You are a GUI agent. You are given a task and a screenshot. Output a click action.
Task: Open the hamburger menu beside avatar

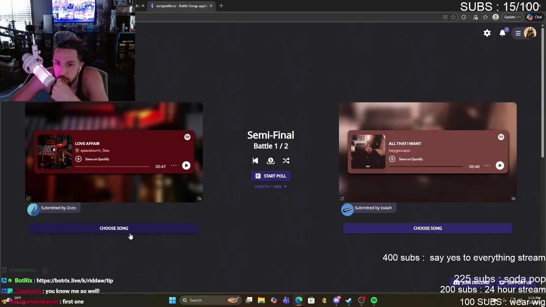point(518,33)
